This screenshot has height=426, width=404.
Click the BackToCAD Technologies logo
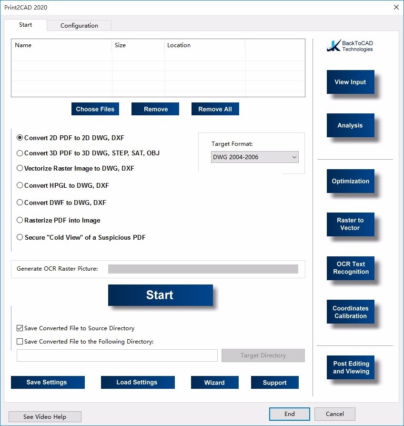pyautogui.click(x=350, y=46)
